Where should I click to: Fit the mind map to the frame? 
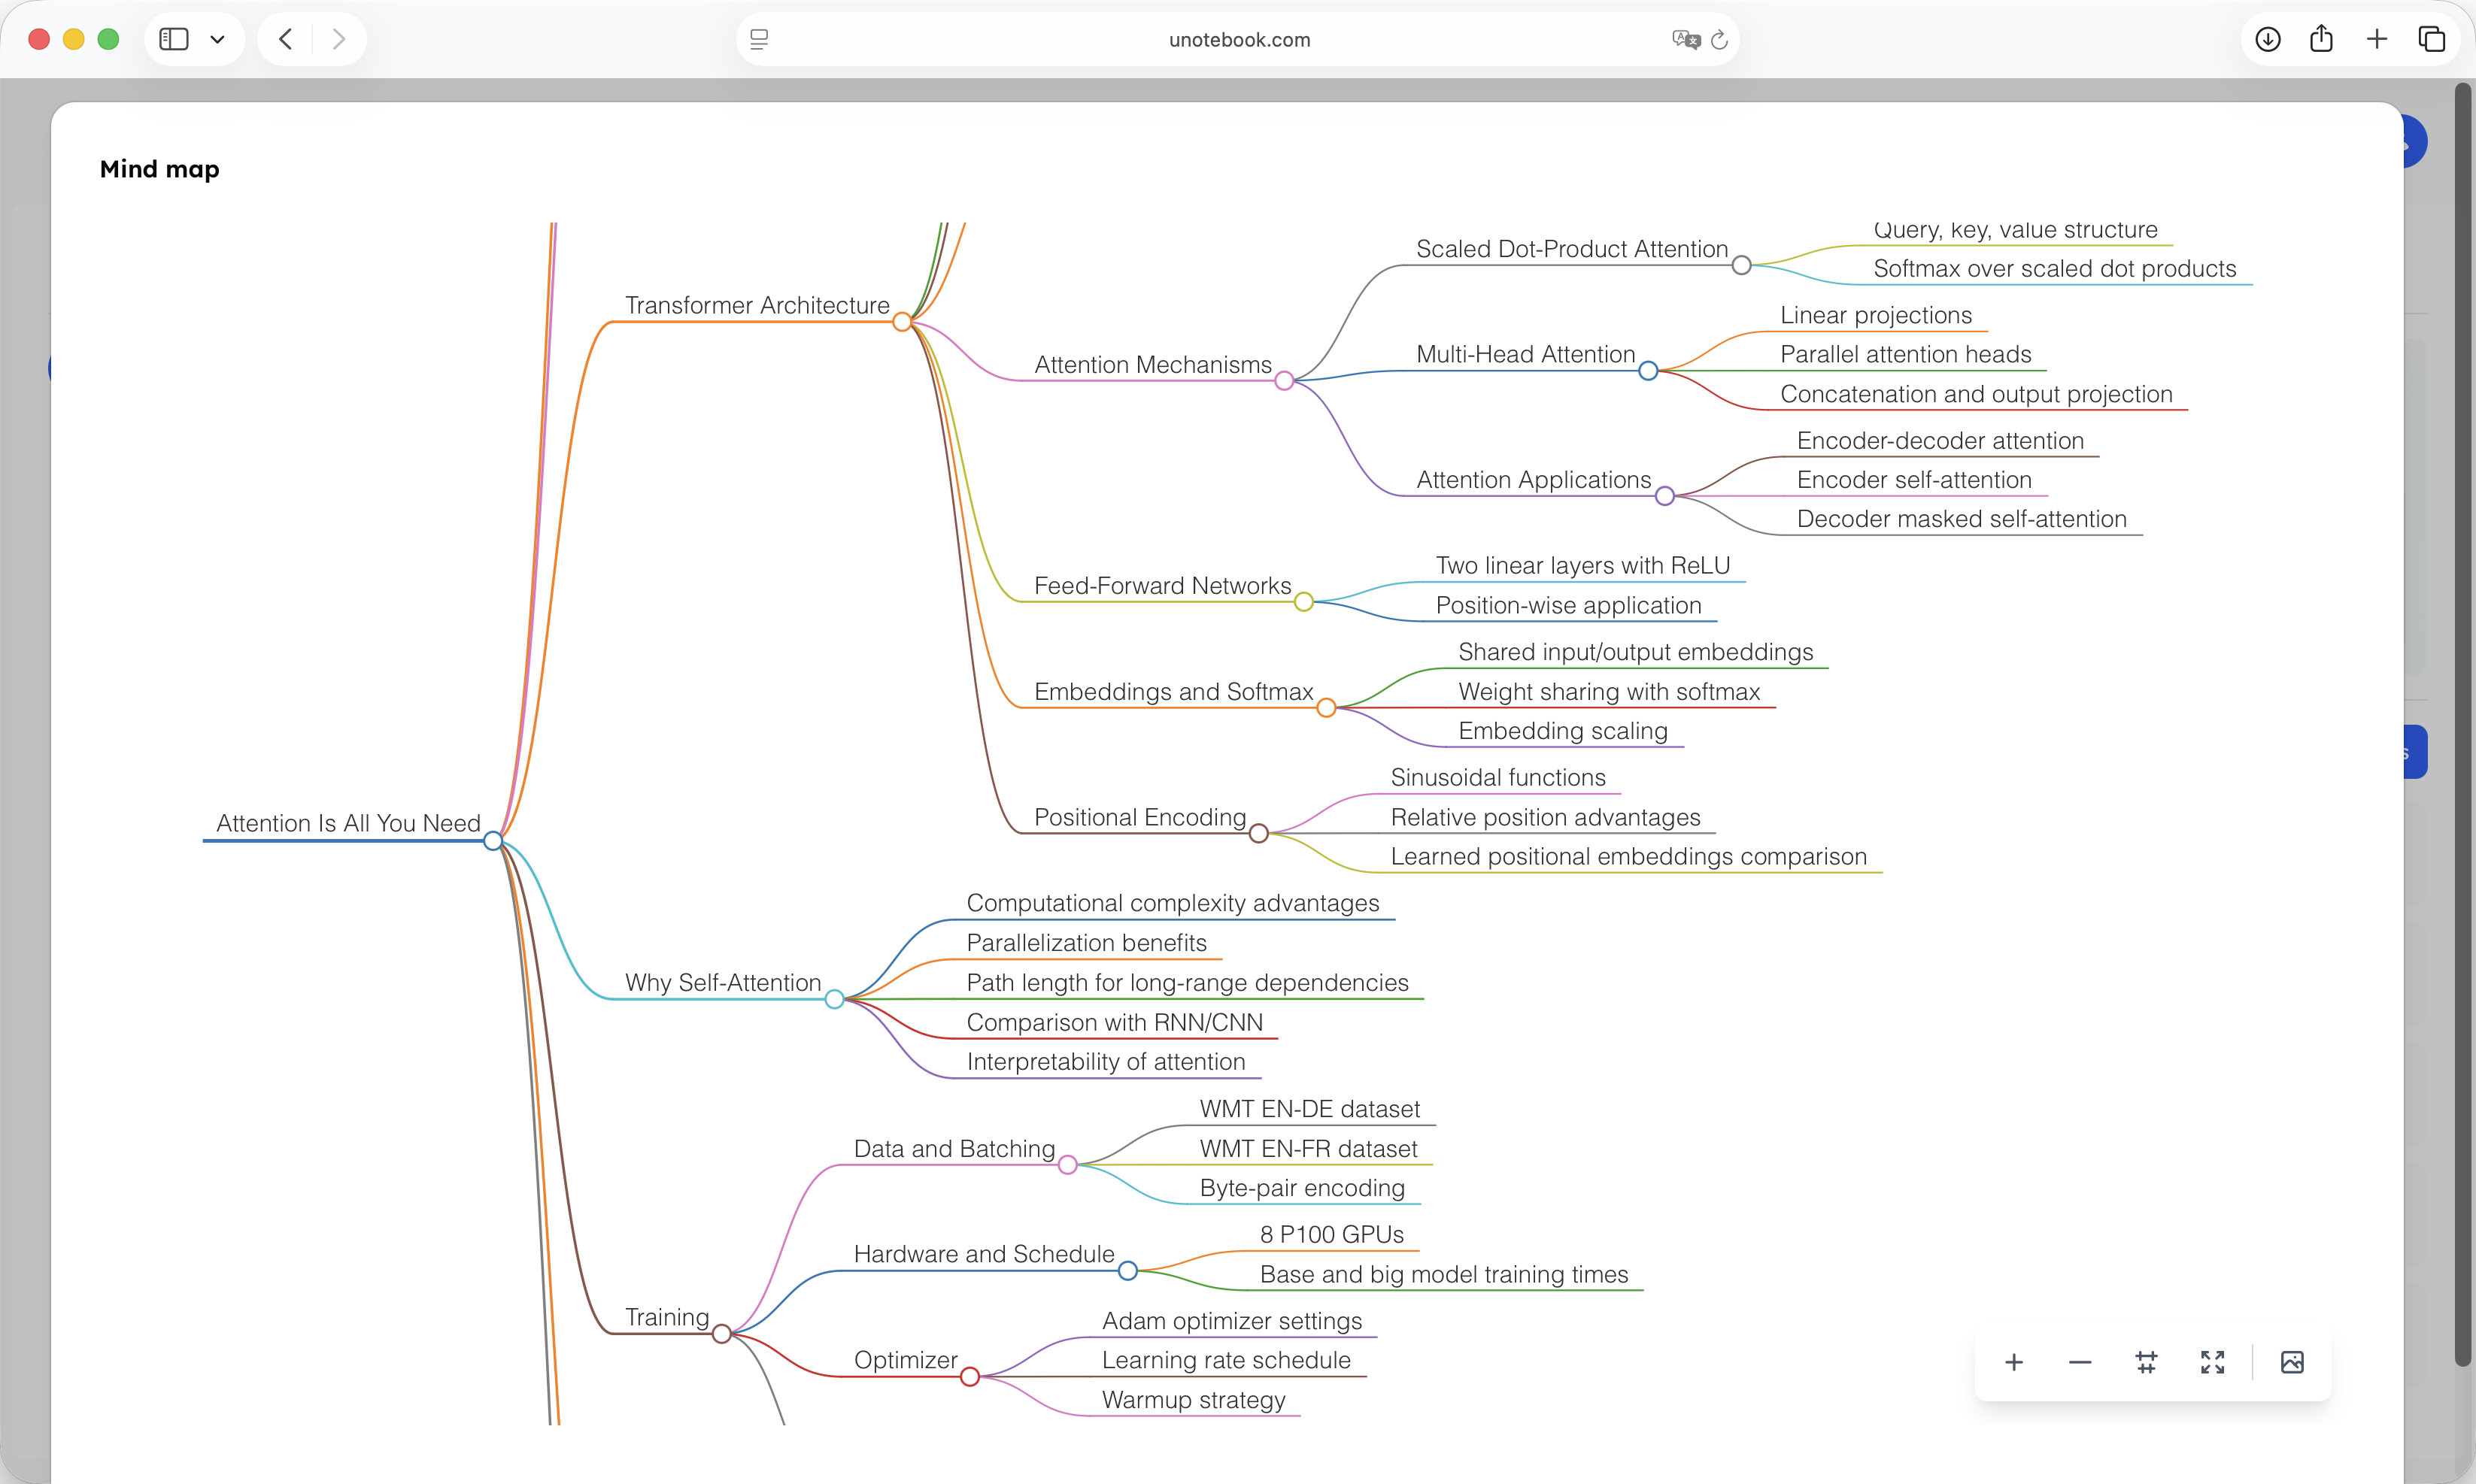click(x=2147, y=1362)
